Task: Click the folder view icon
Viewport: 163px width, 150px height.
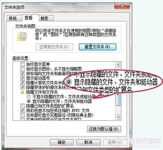Action: (22, 36)
